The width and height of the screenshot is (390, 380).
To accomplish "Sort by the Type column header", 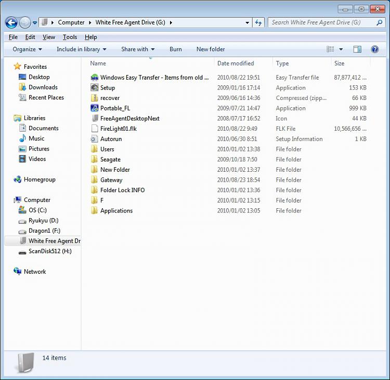I will (282, 64).
